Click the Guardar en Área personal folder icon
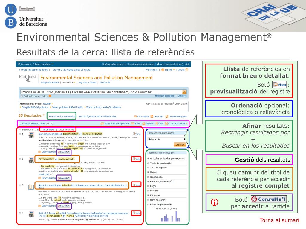The image size is (306, 229). pos(102,123)
